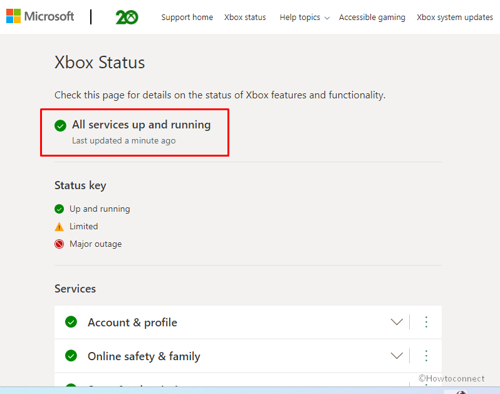The height and width of the screenshot is (394, 500).
Task: Click the Limited warning triangle icon
Action: pyautogui.click(x=59, y=227)
